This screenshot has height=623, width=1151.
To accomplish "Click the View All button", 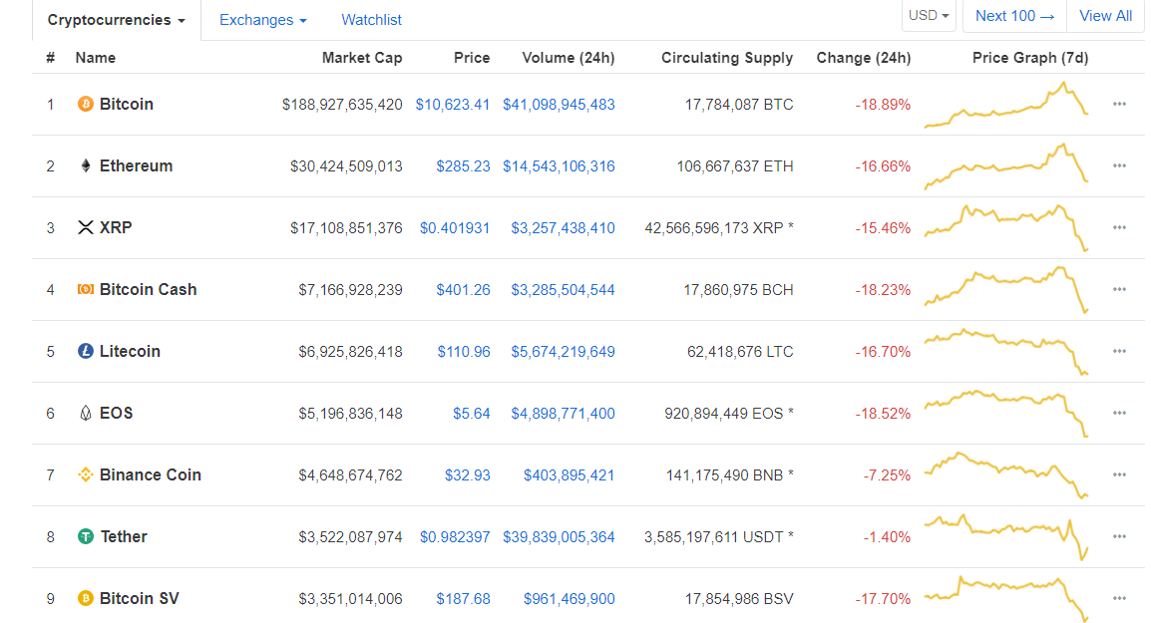I will pyautogui.click(x=1105, y=15).
